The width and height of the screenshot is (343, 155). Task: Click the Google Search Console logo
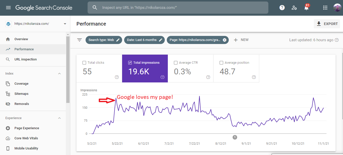pos(44,8)
